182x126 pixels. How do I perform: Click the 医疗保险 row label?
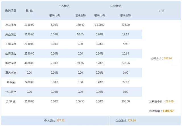click(x=11, y=63)
